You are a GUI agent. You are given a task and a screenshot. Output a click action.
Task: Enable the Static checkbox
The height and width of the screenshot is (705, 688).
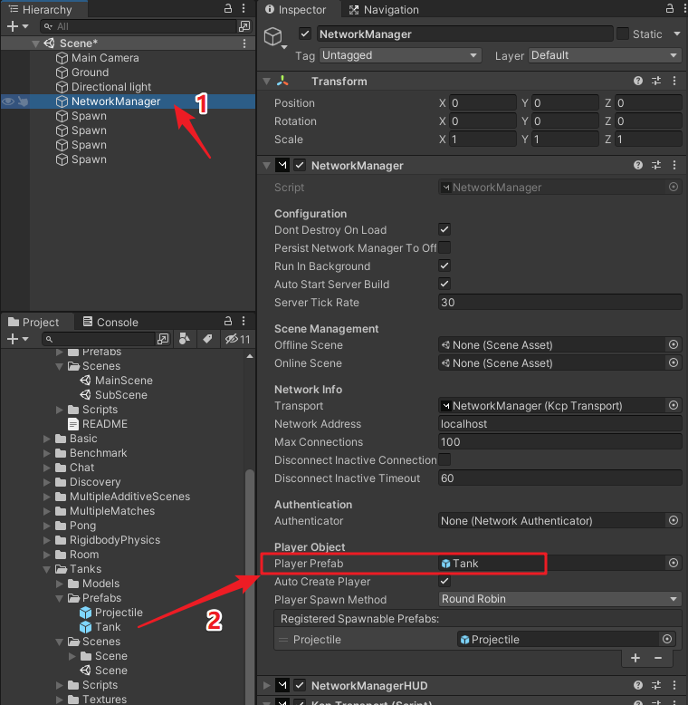623,34
